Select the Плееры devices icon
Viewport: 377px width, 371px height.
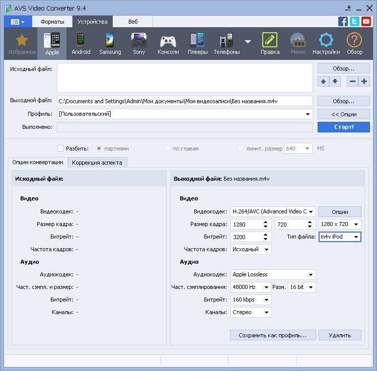[197, 40]
